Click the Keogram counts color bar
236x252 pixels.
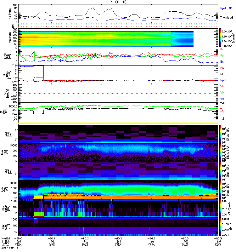tap(220, 38)
